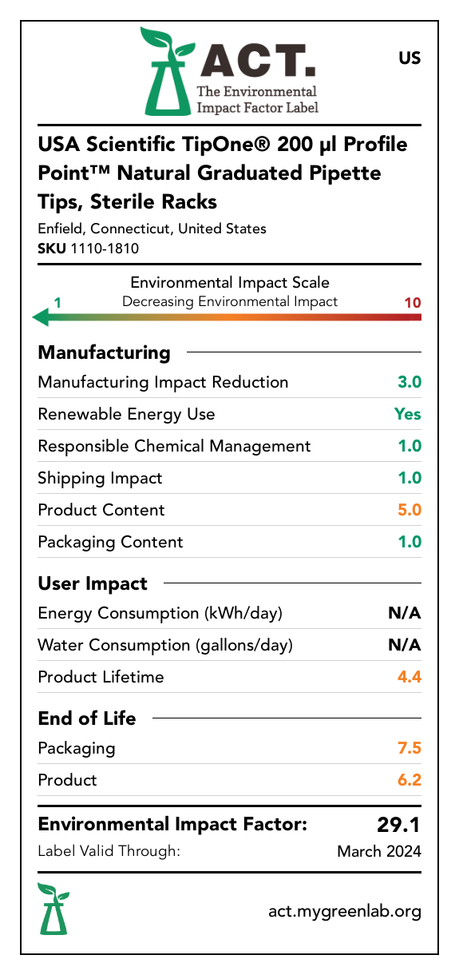Open the act.mygreenlab.org link

click(345, 911)
